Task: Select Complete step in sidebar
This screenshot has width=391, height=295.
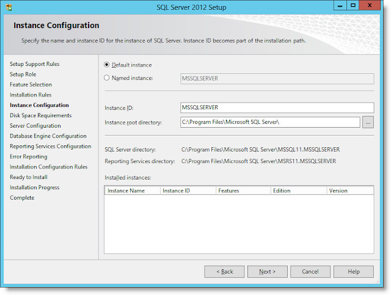Action: (x=22, y=197)
